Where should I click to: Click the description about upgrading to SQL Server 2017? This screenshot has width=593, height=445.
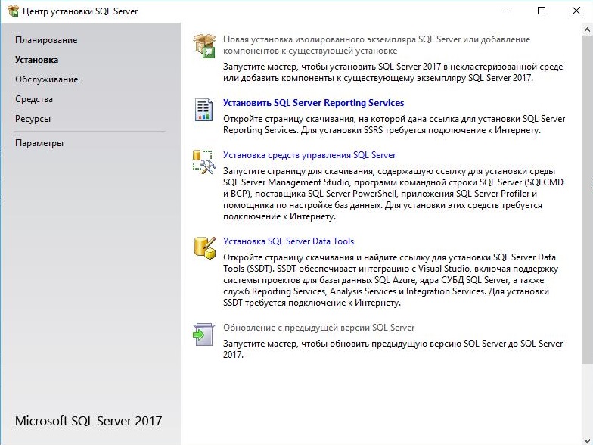[393, 350]
